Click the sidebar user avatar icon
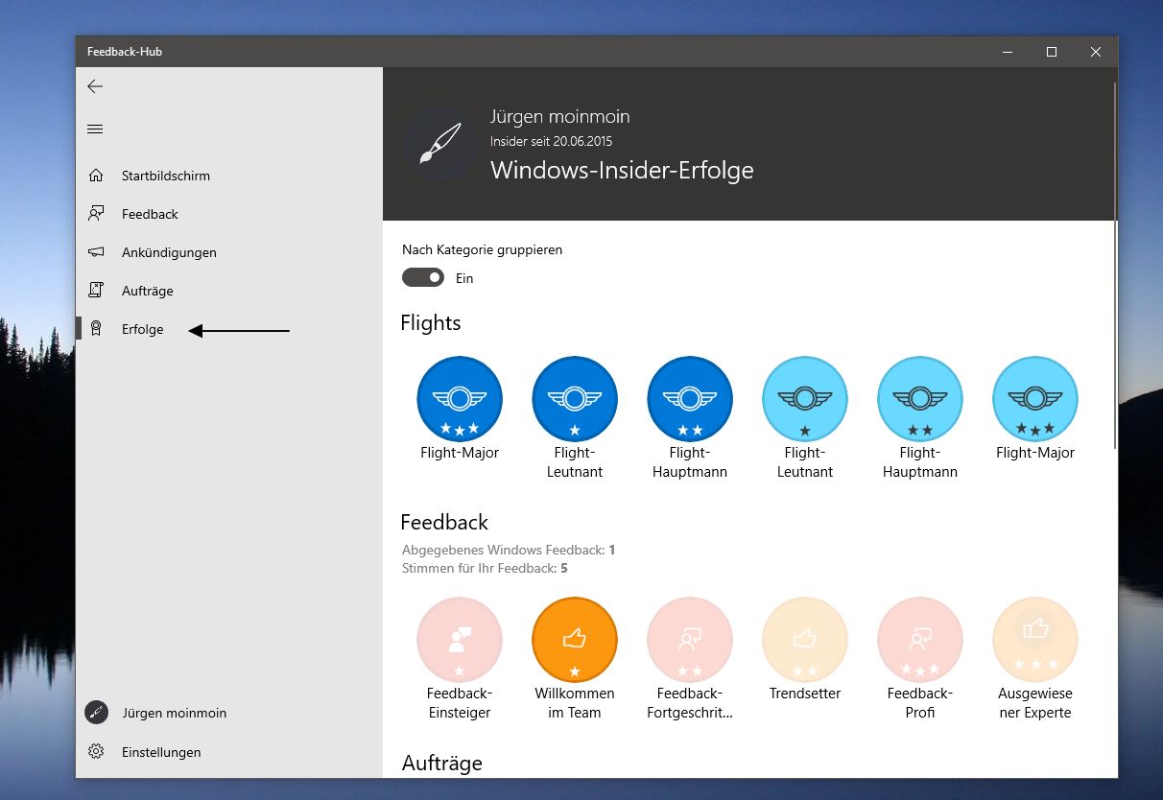 click(96, 713)
